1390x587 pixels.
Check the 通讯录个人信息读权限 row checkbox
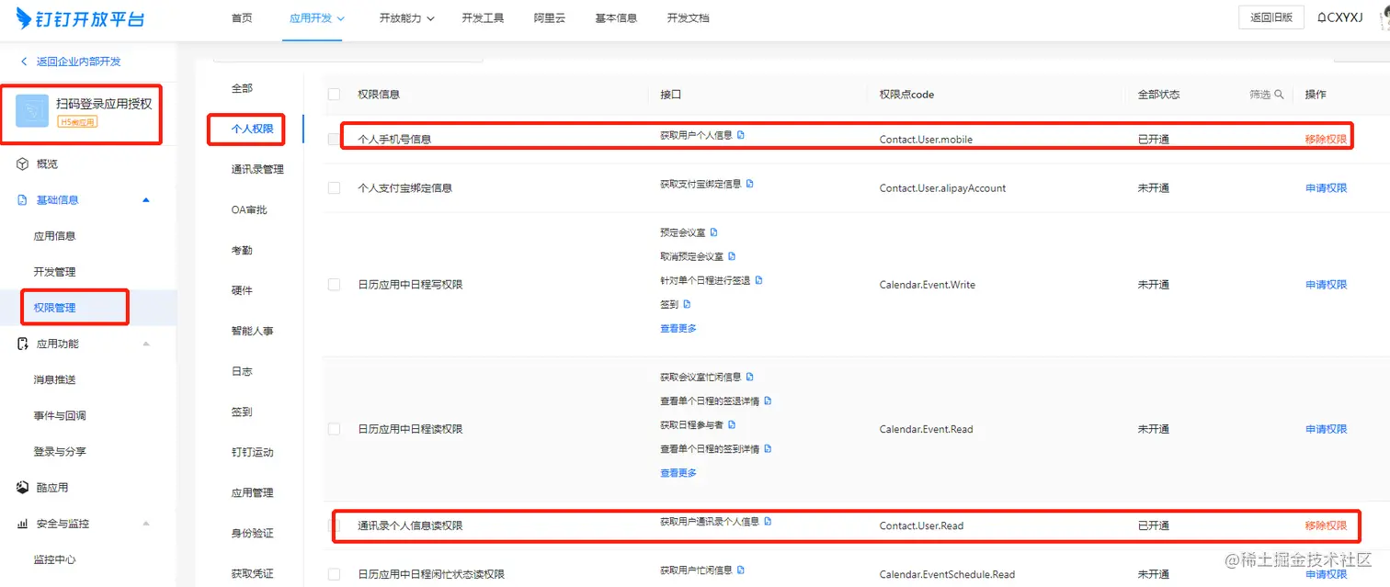[x=334, y=525]
